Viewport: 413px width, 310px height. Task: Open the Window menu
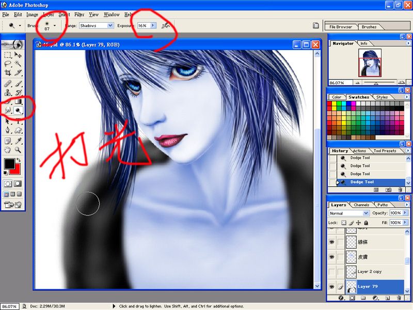click(x=112, y=14)
